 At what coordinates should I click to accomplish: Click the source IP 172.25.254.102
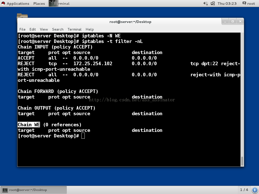click(93, 63)
